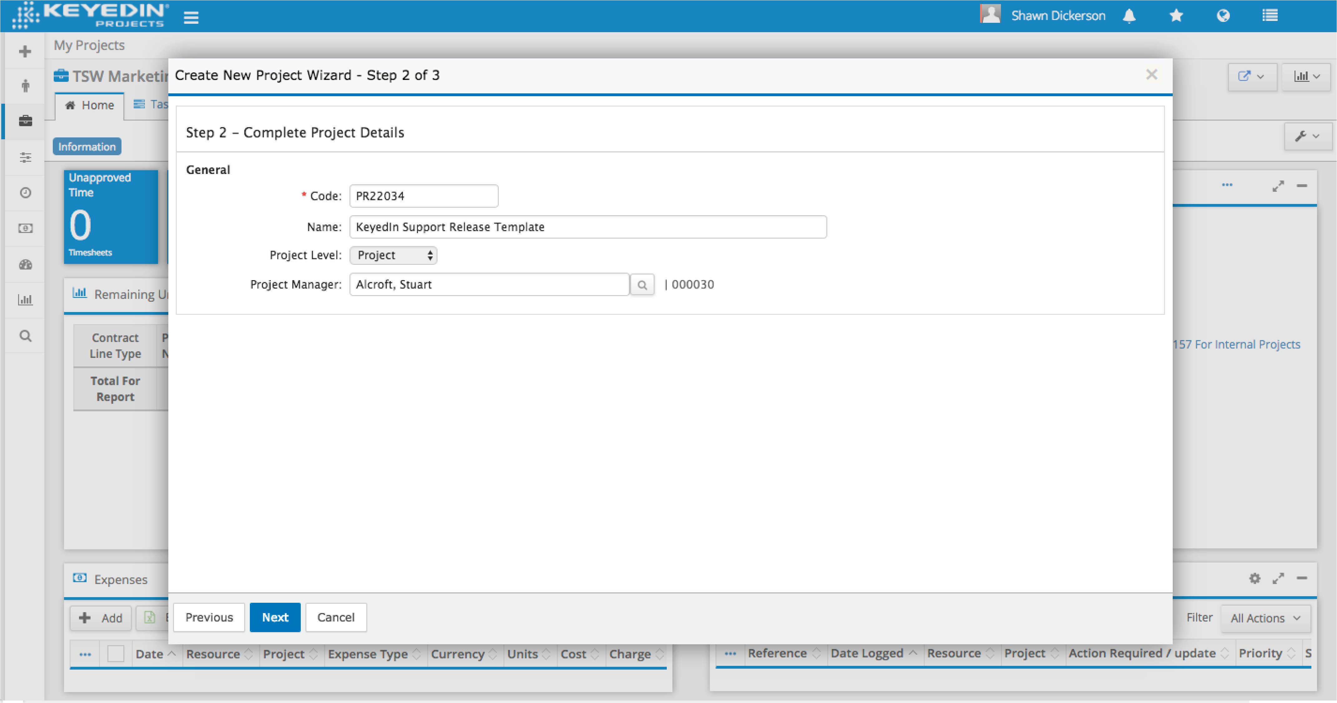Viewport: 1337px width, 703px height.
Task: Close the Create New Project Wizard
Action: click(1151, 75)
